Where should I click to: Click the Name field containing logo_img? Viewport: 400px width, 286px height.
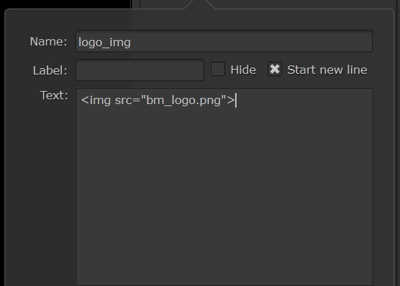pyautogui.click(x=224, y=41)
